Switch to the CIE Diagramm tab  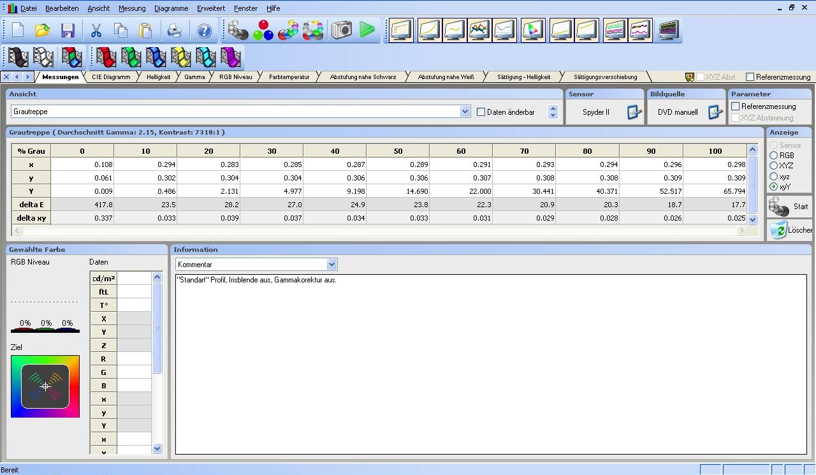click(x=111, y=77)
